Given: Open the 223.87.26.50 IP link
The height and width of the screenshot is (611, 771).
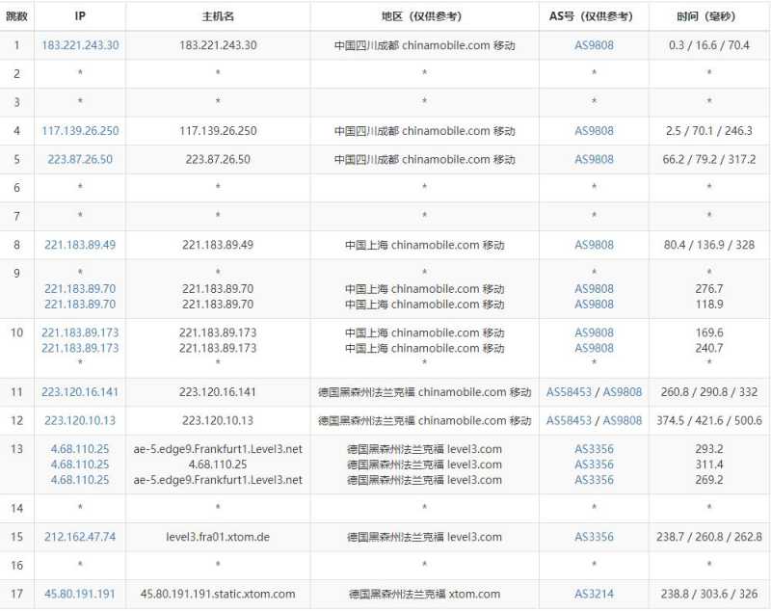Looking at the screenshot, I should (80, 160).
